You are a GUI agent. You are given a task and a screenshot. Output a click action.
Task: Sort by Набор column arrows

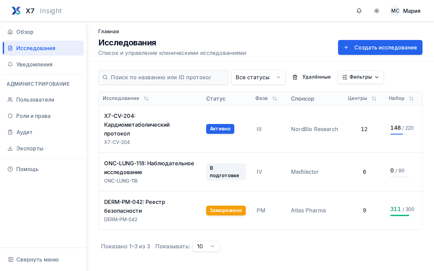411,99
